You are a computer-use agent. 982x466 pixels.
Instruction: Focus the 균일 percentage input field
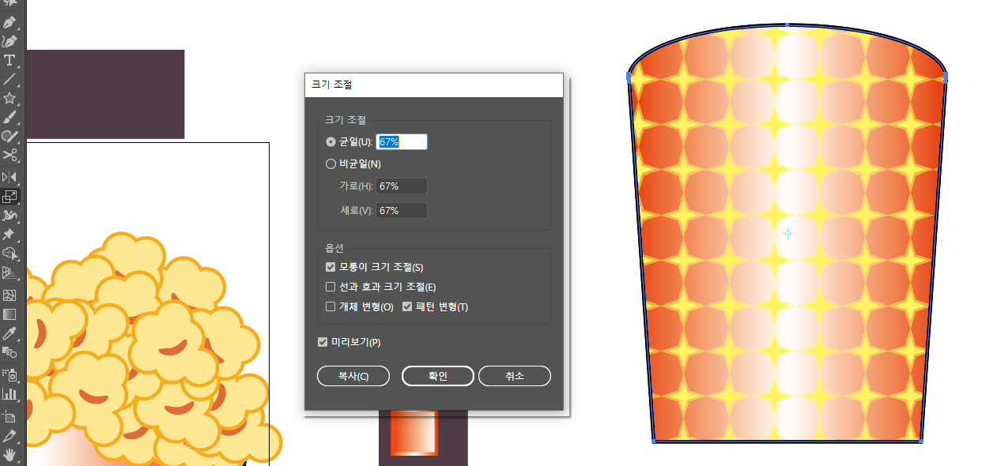coord(402,141)
